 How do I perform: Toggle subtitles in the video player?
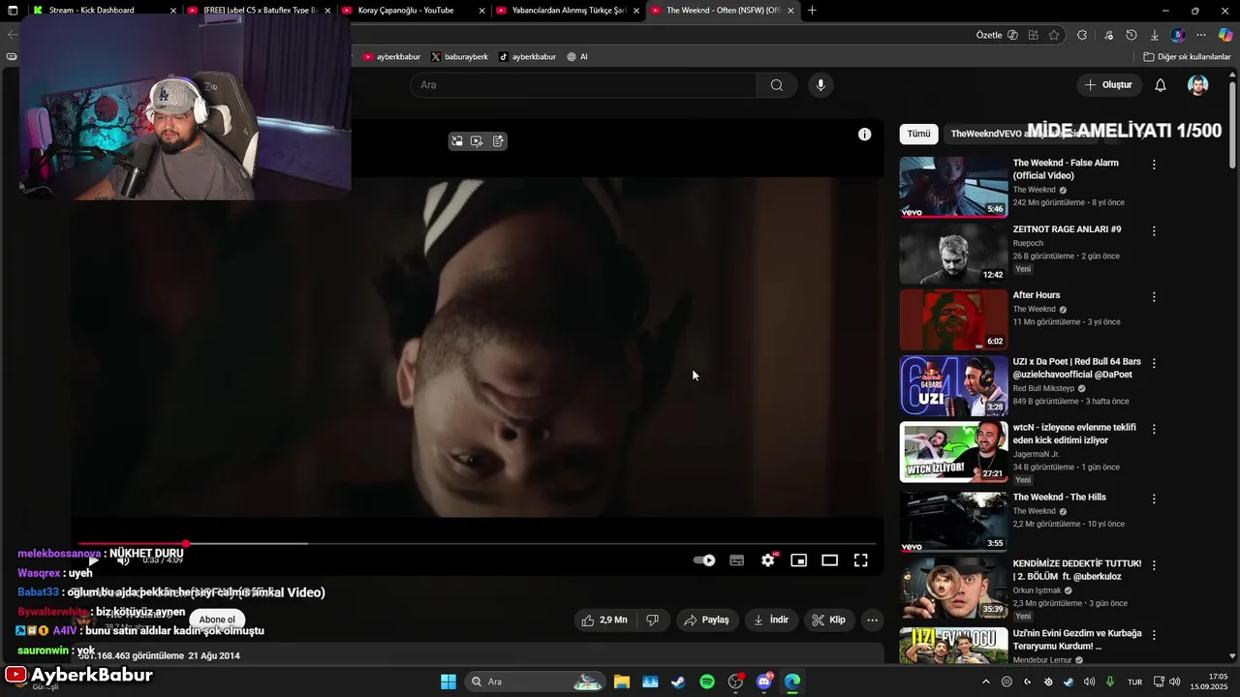point(737,561)
